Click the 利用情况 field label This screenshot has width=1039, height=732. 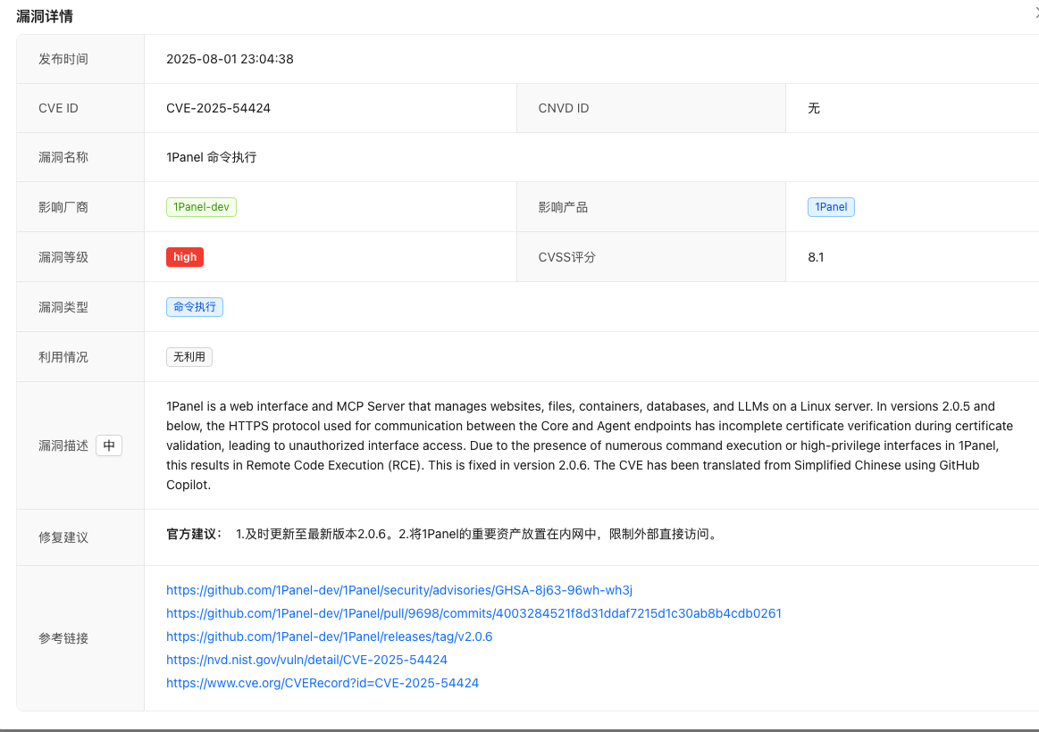click(63, 357)
